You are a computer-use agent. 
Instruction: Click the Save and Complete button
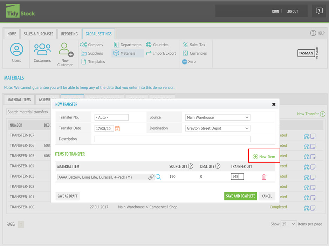pos(240,196)
